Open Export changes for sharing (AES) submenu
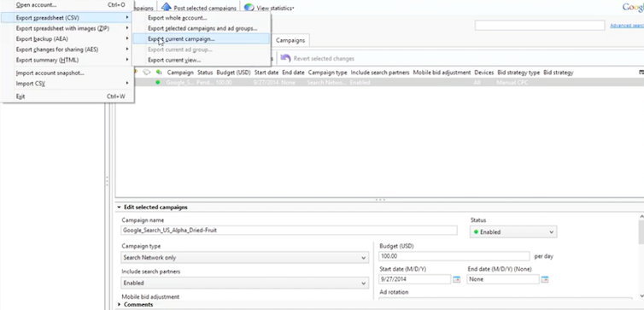 (67, 50)
